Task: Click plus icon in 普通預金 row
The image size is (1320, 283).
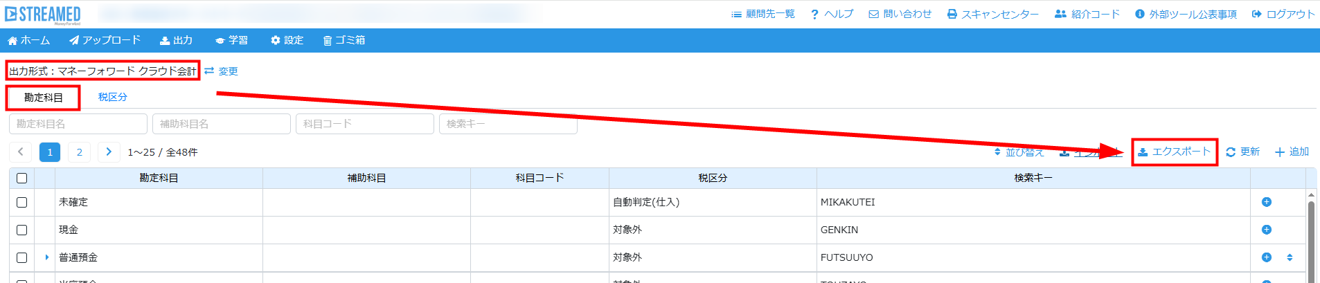Action: [1266, 257]
